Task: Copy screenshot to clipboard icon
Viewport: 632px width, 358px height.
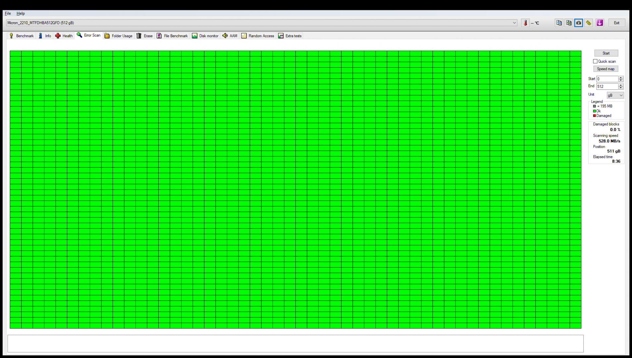Action: pos(569,23)
